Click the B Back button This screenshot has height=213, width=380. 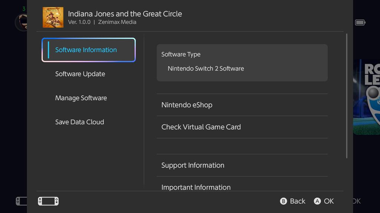tap(292, 201)
